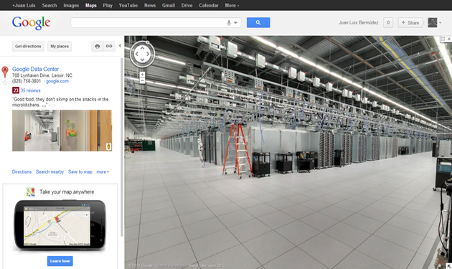Open Google Data Center title link
This screenshot has height=269, width=452.
35,69
